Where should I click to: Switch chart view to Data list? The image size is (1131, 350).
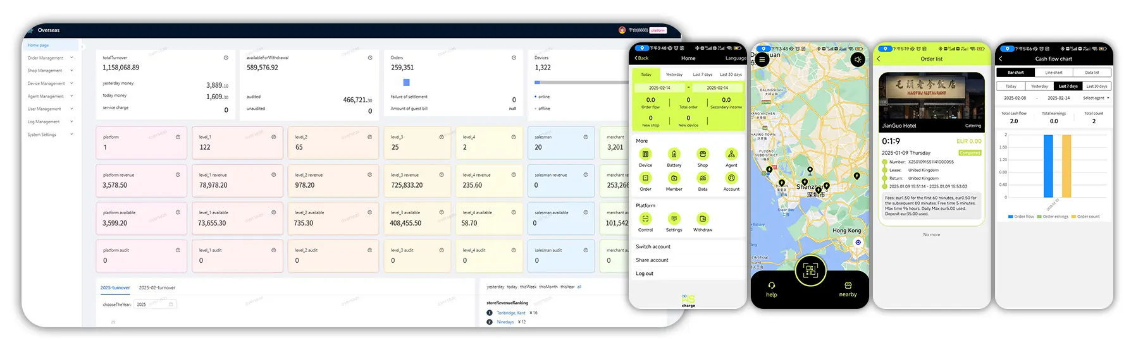(1092, 73)
